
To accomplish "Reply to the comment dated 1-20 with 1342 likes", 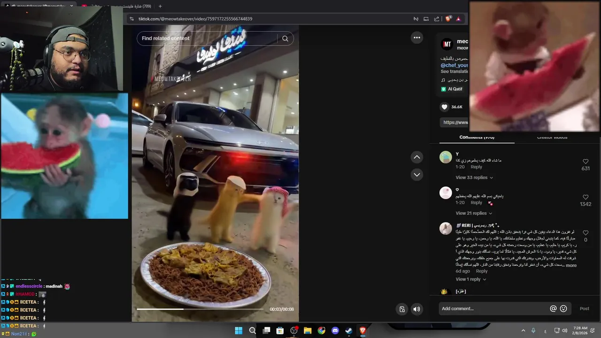I will pyautogui.click(x=476, y=203).
